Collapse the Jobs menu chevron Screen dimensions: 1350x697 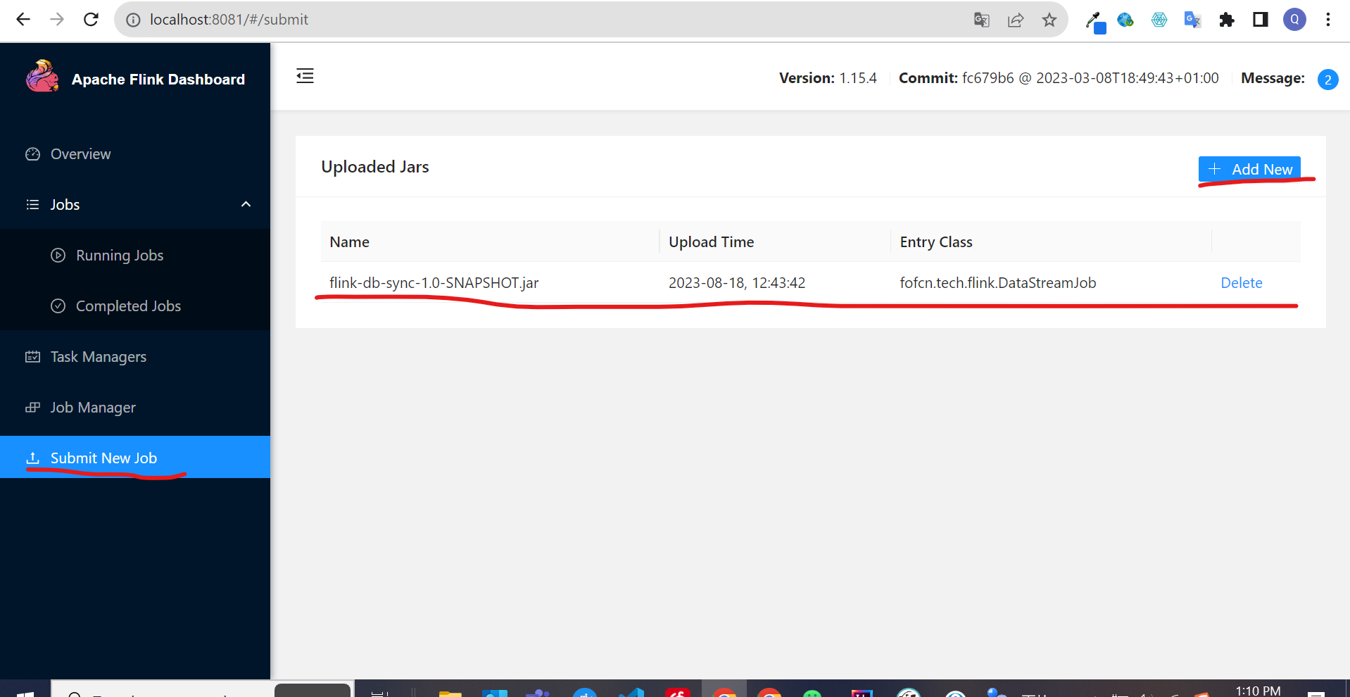pos(246,204)
